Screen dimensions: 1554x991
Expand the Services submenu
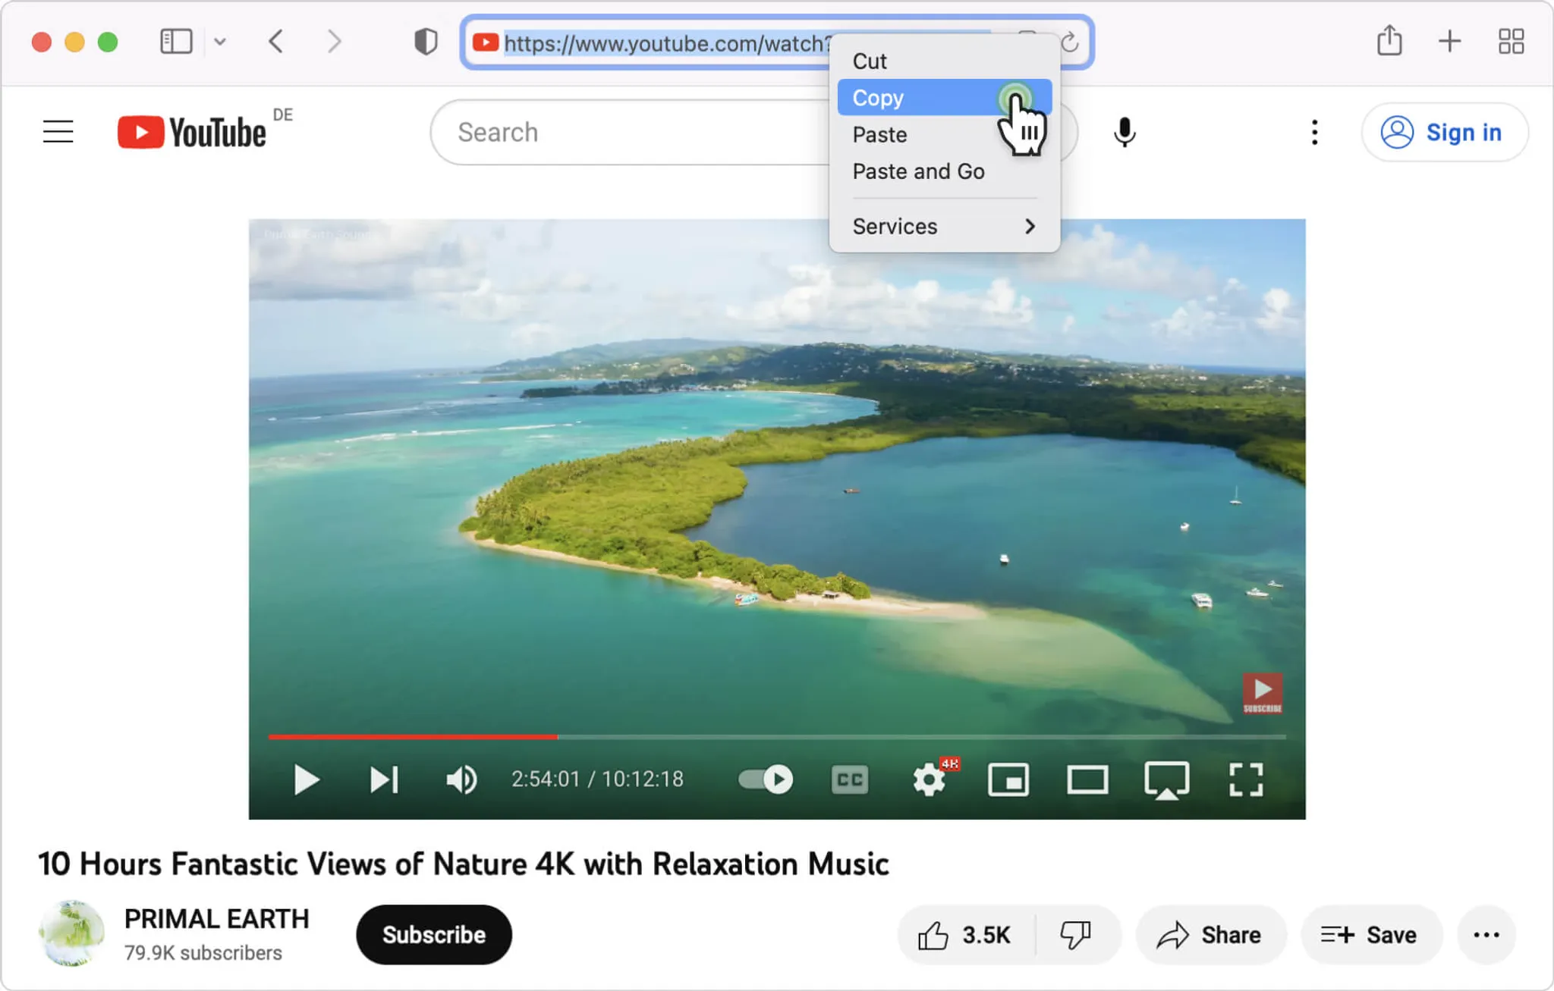point(941,226)
